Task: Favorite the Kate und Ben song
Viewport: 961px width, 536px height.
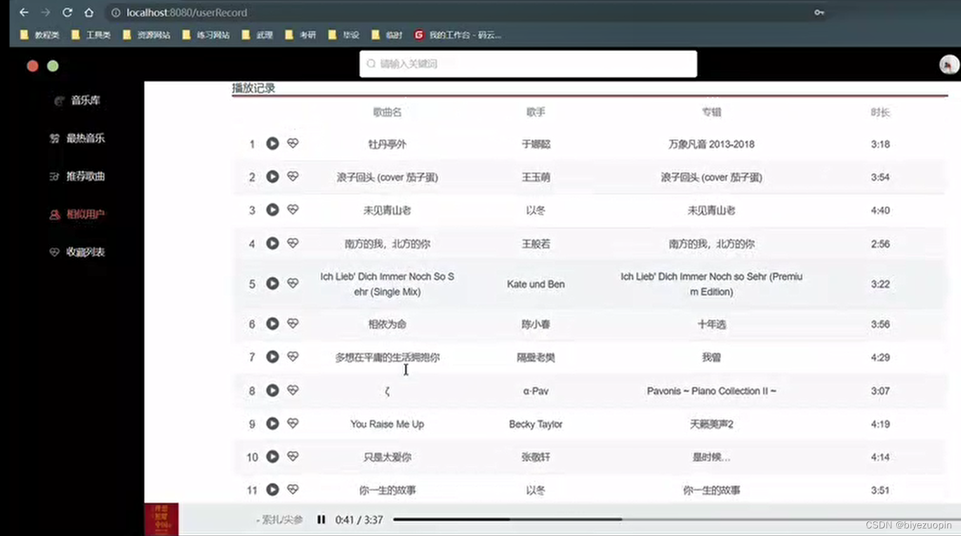Action: [x=293, y=283]
